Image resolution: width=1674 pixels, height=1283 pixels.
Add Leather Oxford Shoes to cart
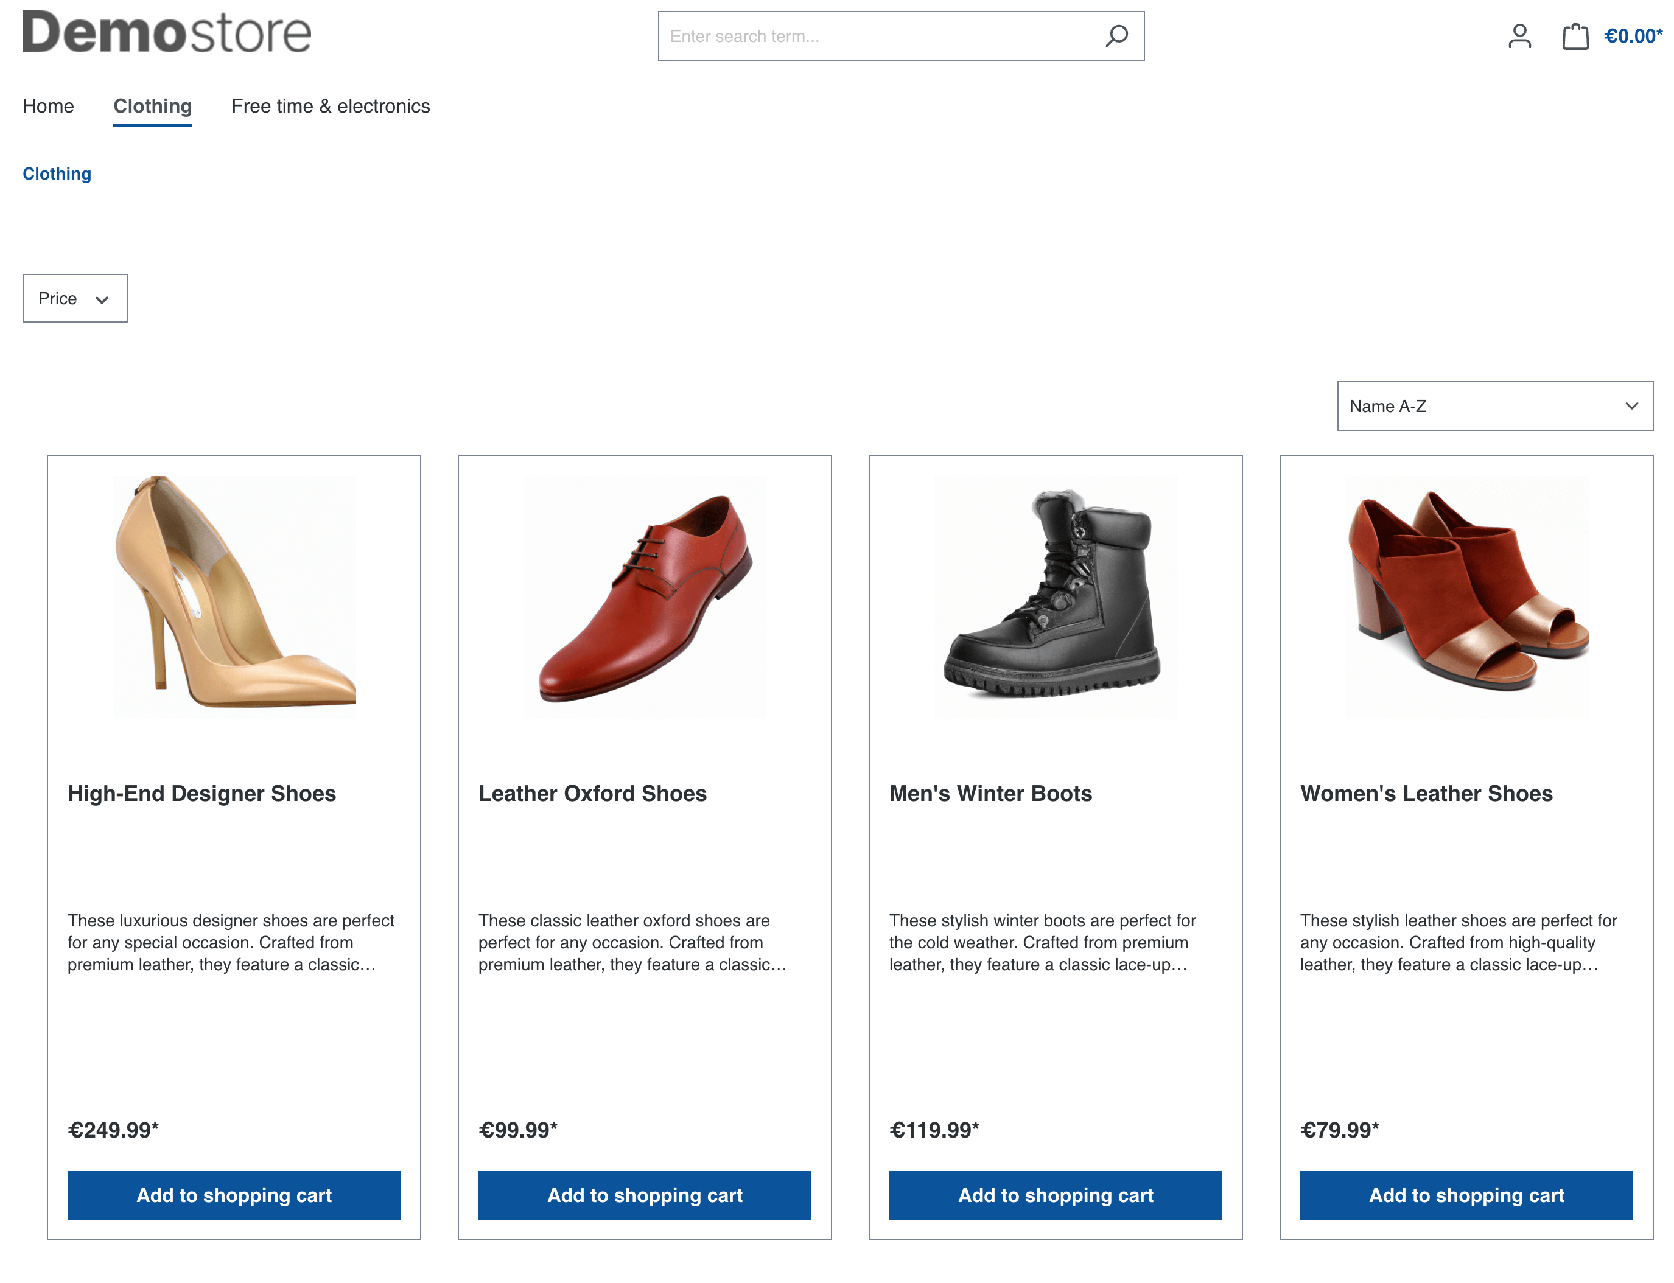tap(645, 1195)
